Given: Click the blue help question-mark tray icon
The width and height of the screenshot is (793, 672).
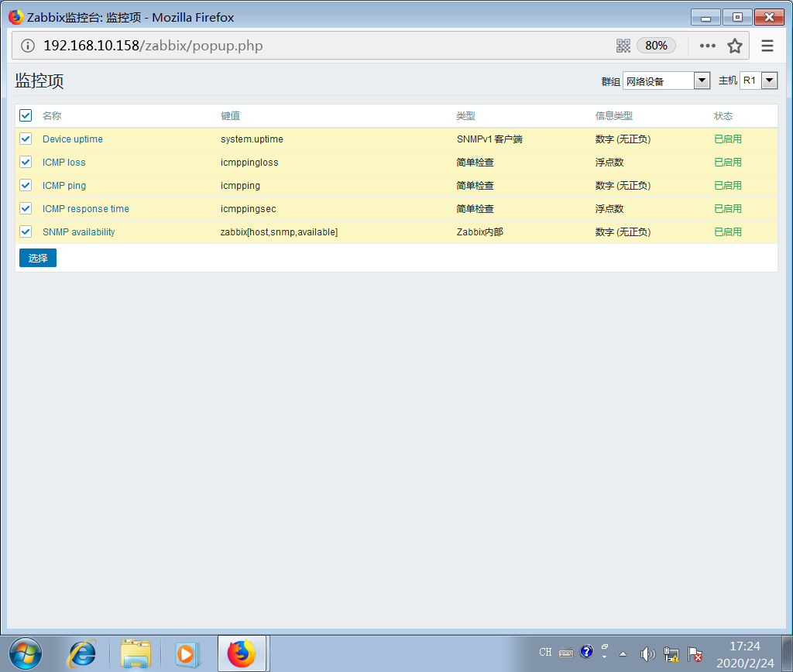Looking at the screenshot, I should tap(587, 651).
